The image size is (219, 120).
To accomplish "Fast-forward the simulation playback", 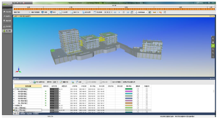I will pos(128,12).
